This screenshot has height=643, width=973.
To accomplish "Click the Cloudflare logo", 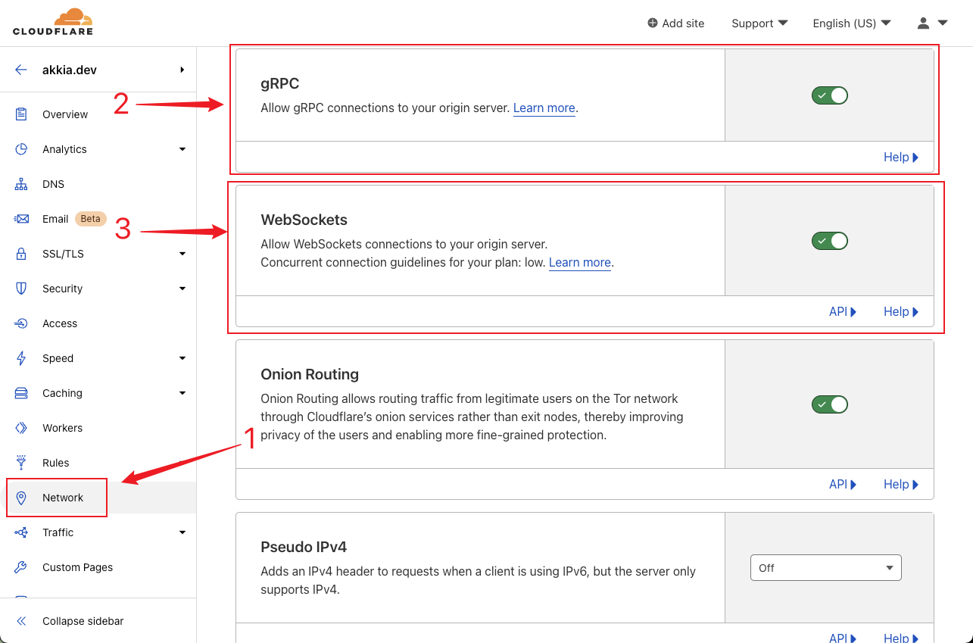I will (x=52, y=22).
